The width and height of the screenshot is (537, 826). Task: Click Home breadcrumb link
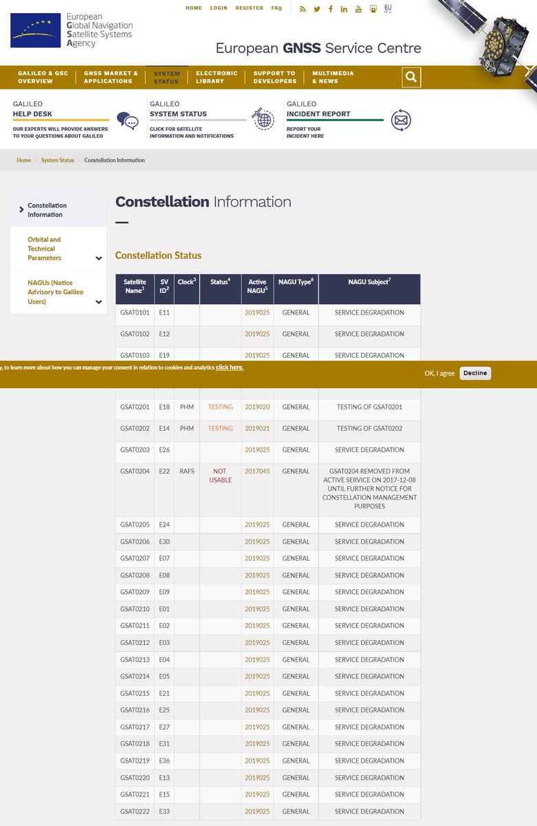(x=24, y=160)
